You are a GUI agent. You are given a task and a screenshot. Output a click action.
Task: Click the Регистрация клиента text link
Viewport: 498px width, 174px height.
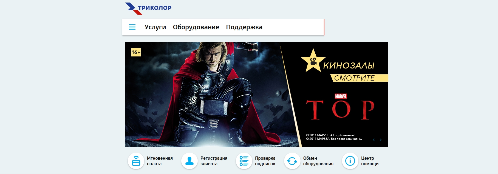pos(214,161)
